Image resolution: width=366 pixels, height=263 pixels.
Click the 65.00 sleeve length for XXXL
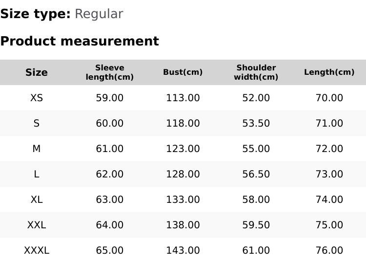click(110, 250)
